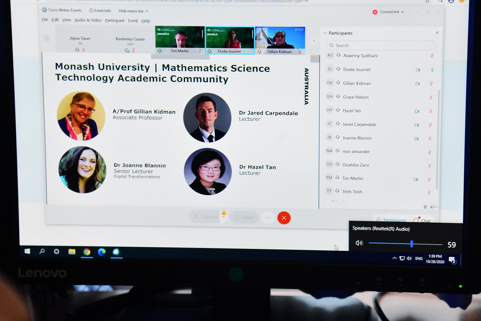This screenshot has width=481, height=321.
Task: Select Elodie Journet video thumbnail
Action: coord(230,41)
